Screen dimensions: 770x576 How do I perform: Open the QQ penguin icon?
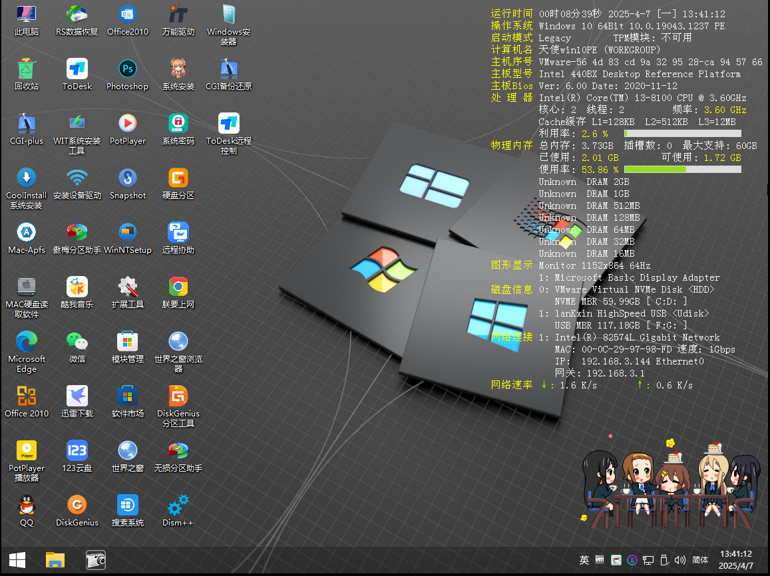[x=27, y=511]
